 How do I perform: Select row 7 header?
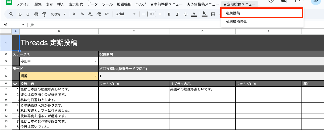pos(6,89)
